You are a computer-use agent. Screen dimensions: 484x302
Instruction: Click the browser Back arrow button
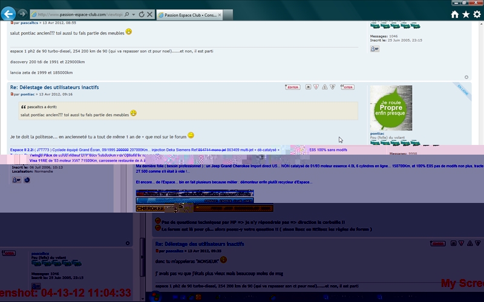pos(8,13)
